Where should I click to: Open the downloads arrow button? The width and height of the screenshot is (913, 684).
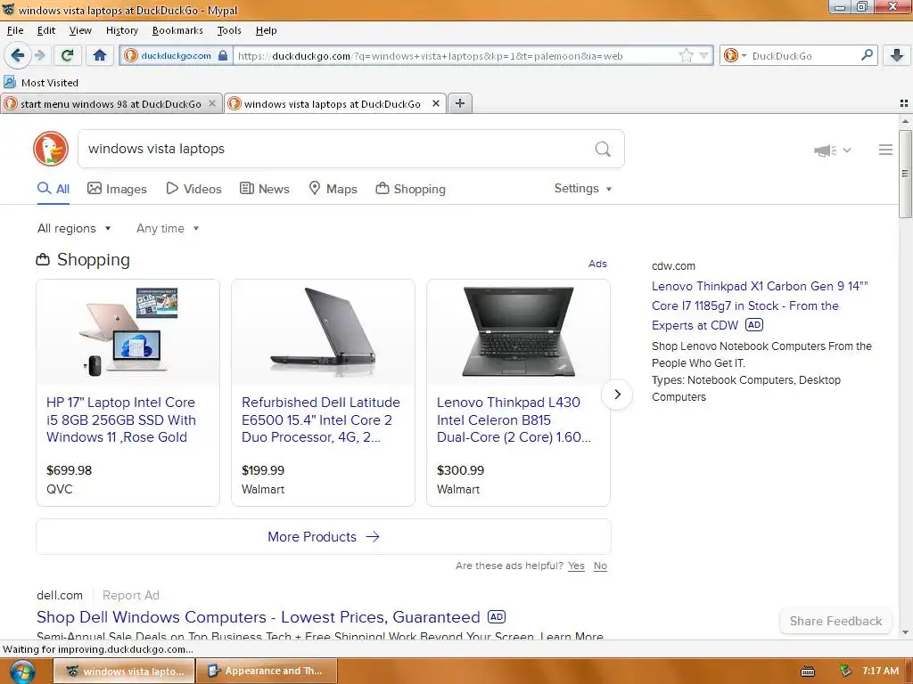pos(897,55)
